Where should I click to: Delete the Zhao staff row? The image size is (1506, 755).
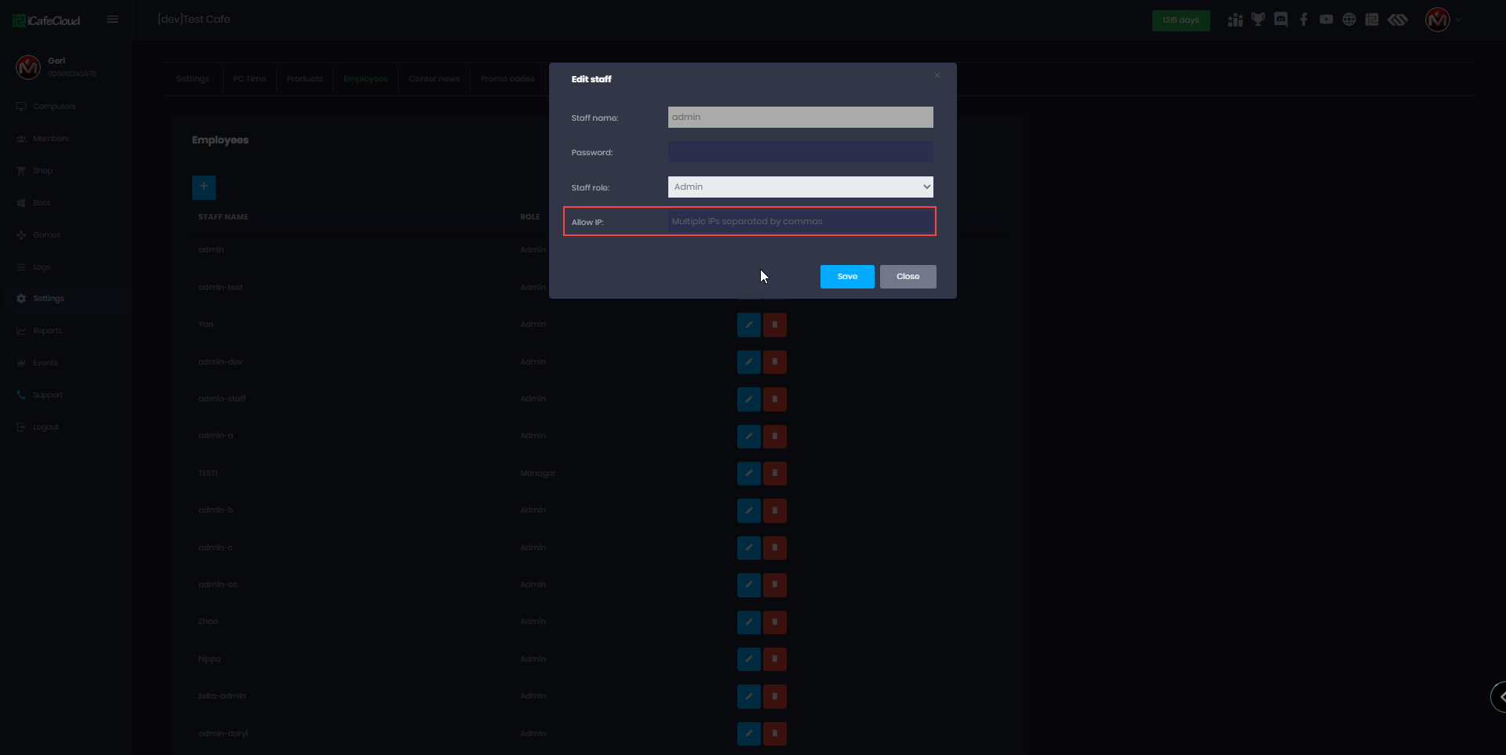point(775,623)
